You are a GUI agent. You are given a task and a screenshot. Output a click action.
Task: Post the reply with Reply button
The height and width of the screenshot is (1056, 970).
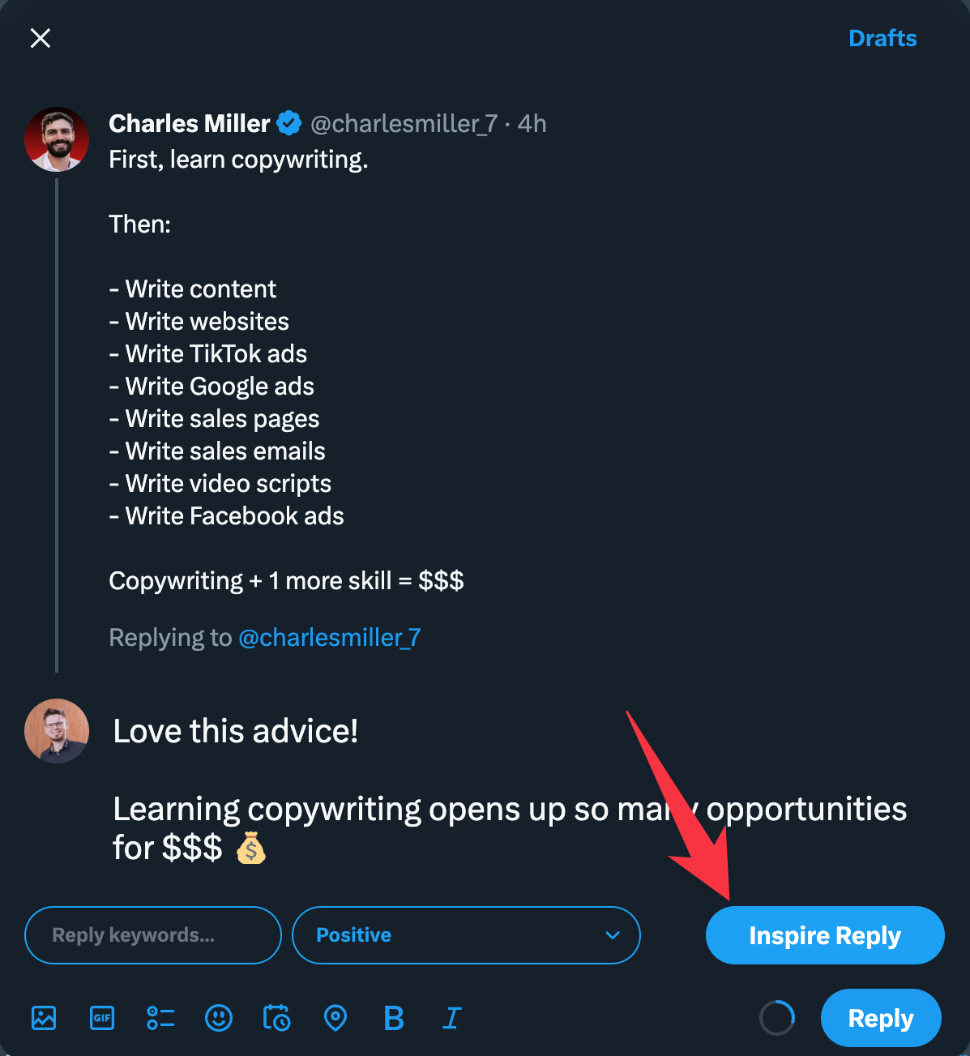(x=880, y=1018)
